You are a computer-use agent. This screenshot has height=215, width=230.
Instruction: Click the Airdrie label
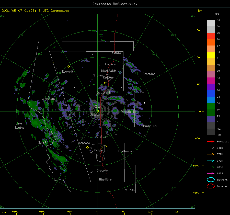click(x=101, y=137)
